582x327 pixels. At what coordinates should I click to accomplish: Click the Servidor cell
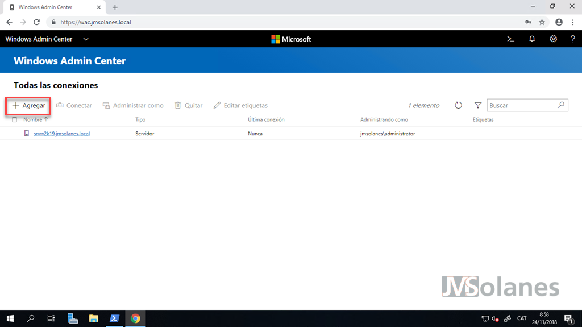tap(145, 134)
